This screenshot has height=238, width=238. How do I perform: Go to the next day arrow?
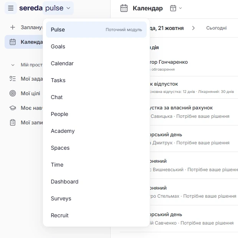tap(193, 28)
